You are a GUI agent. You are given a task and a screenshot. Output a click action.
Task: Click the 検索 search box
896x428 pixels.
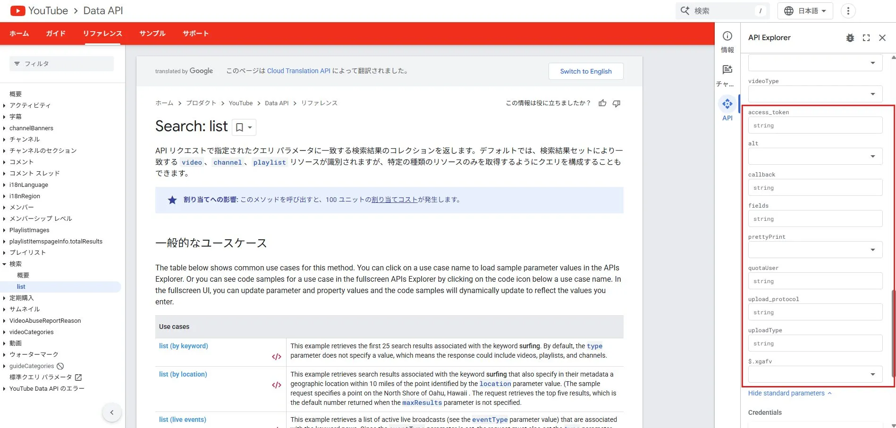723,11
